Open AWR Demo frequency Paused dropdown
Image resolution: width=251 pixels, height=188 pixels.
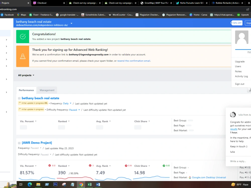36,148
